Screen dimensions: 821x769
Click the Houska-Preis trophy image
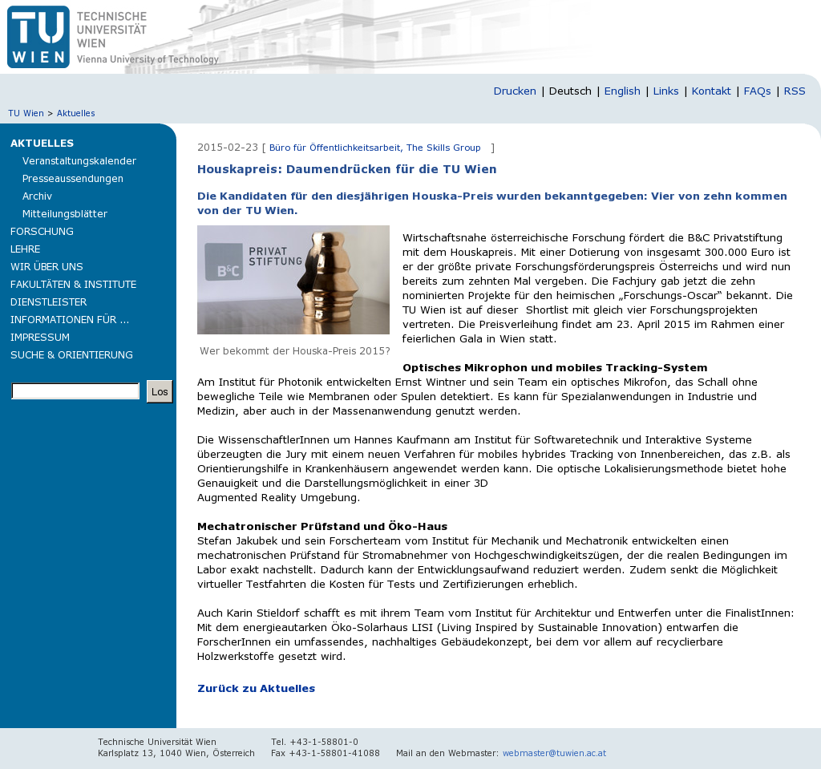tap(293, 280)
